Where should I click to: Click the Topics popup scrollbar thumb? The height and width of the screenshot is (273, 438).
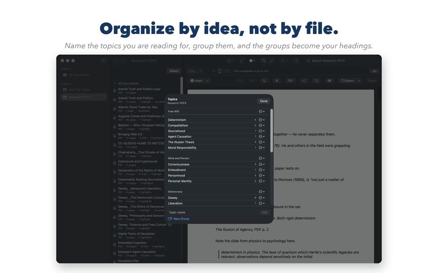(272, 131)
